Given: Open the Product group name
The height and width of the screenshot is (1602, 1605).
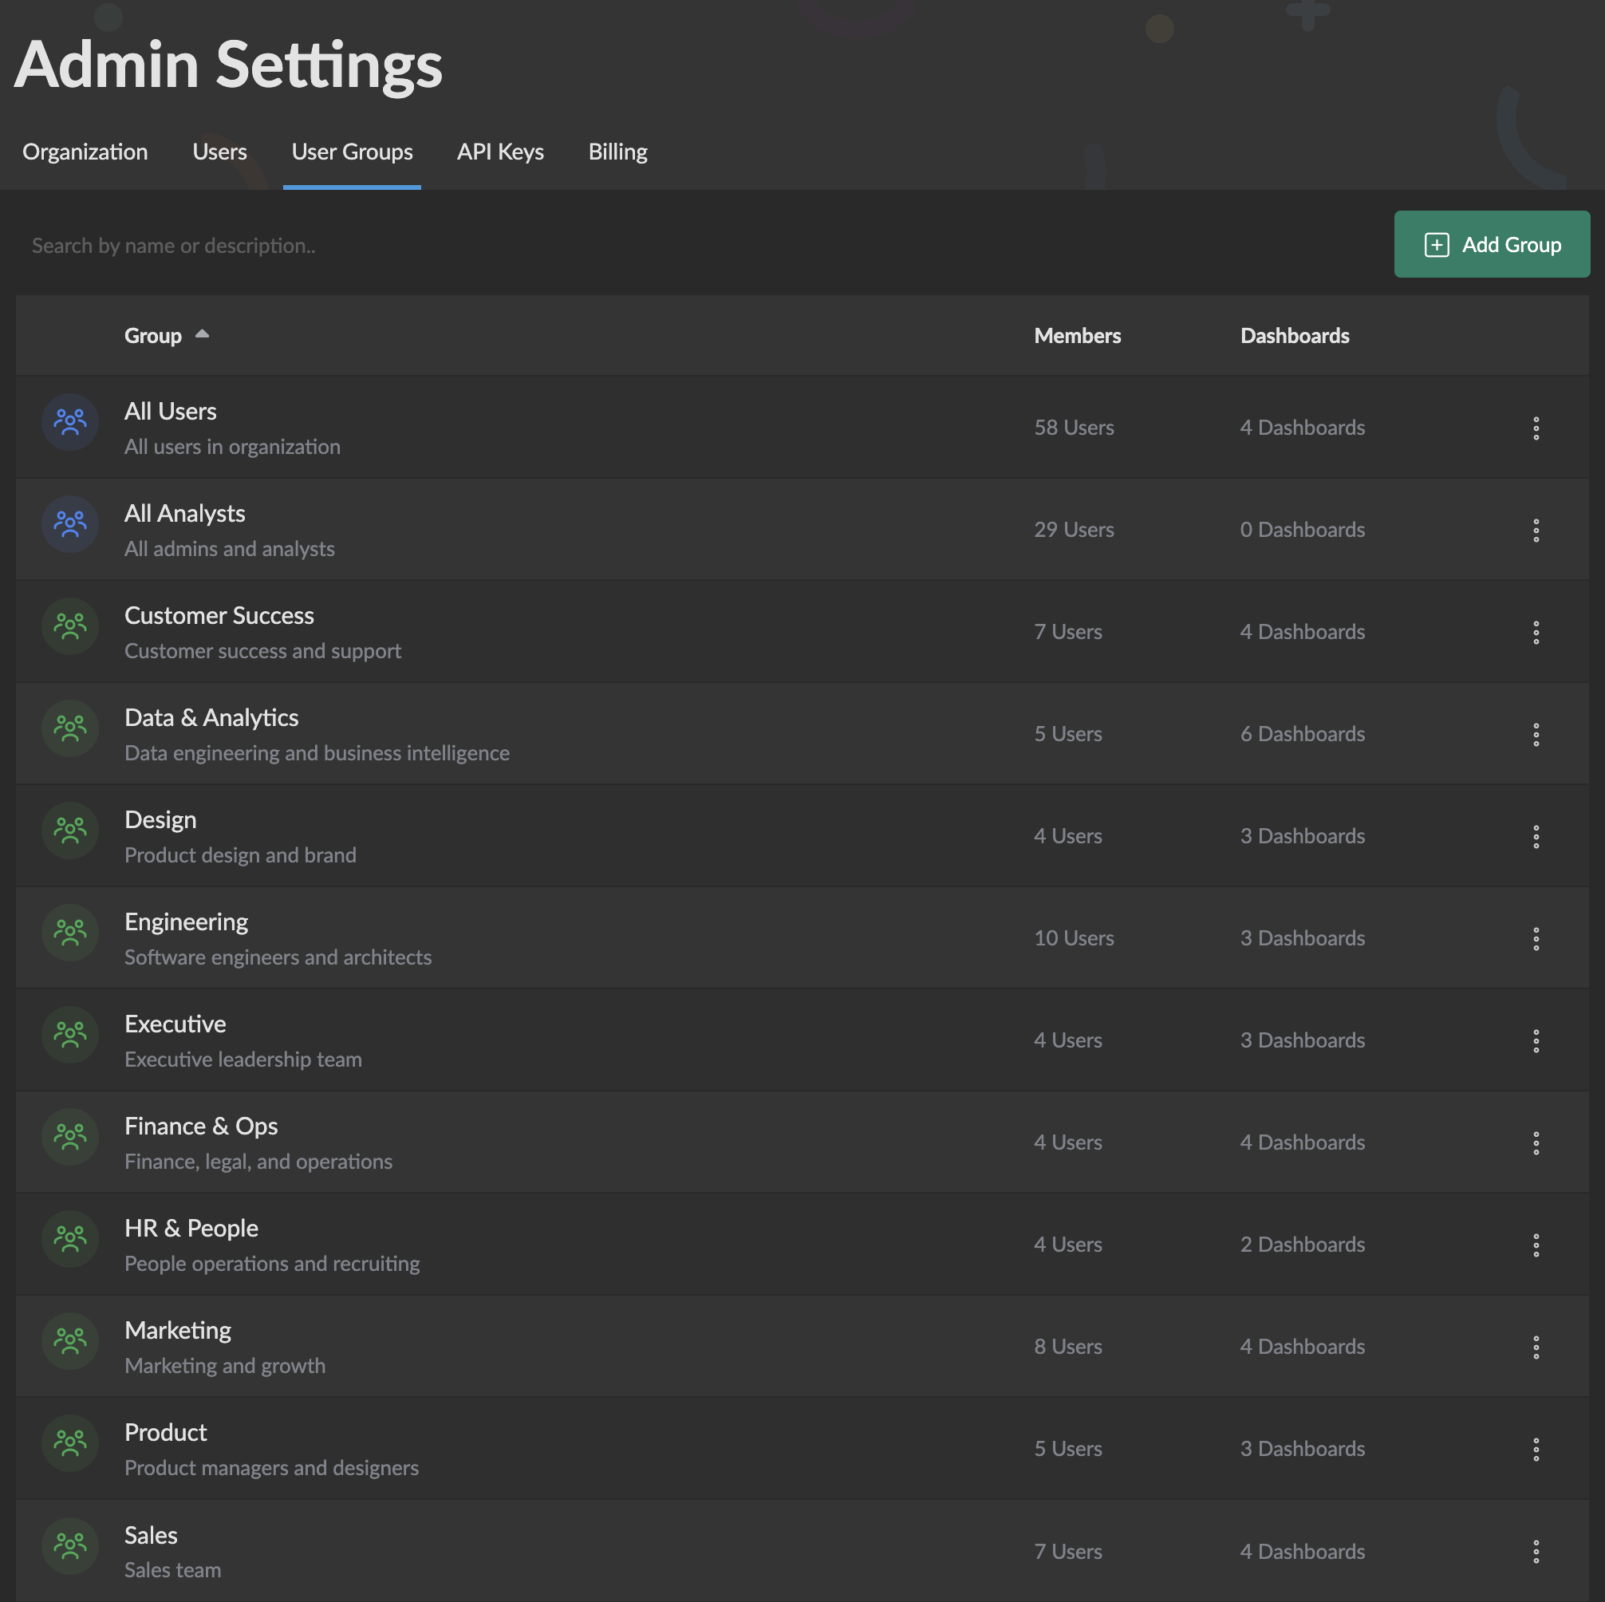Looking at the screenshot, I should (x=165, y=1433).
